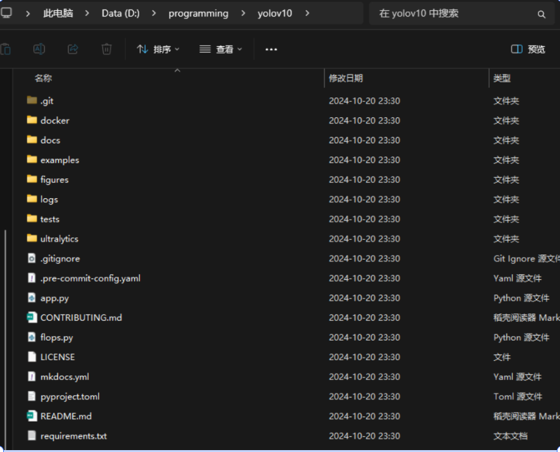The height and width of the screenshot is (452, 560).
Task: Expand the chevron after yolov10 breadcrumb
Action: coord(307,13)
